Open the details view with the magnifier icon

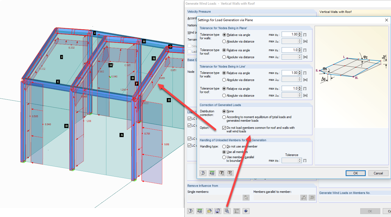click(227, 211)
